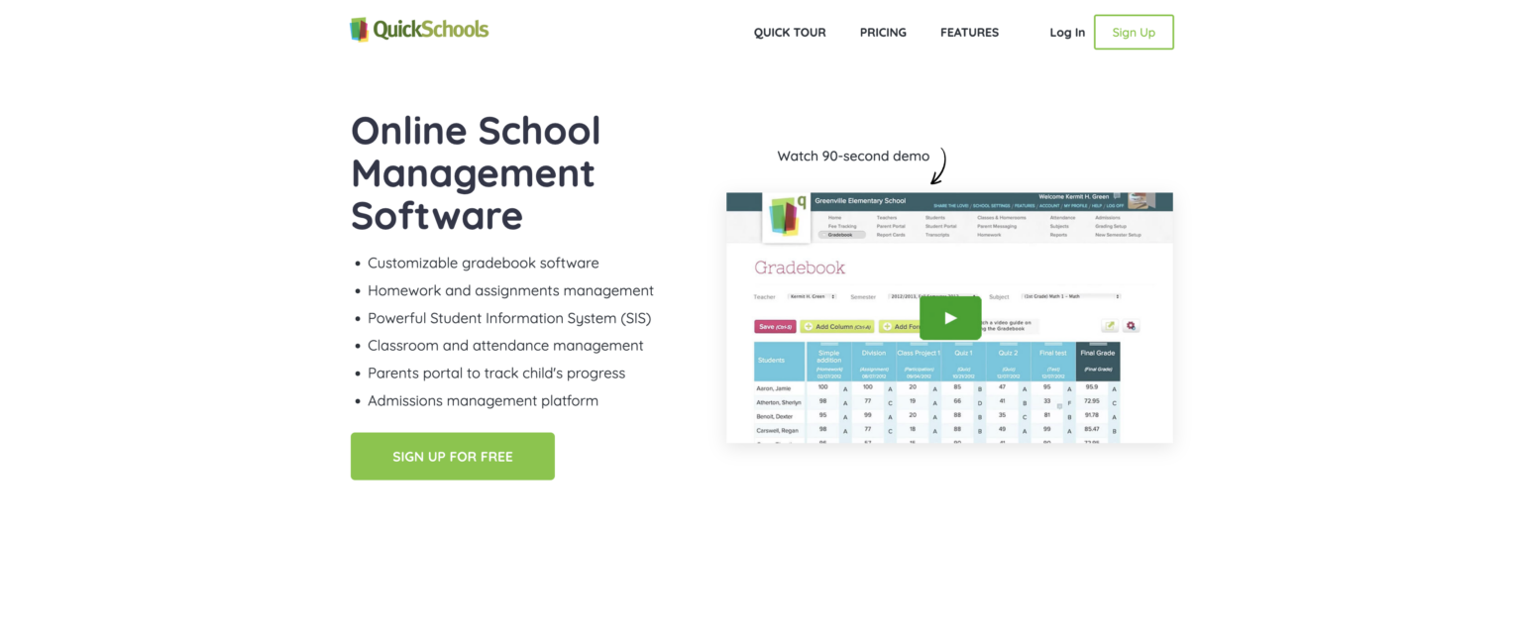This screenshot has height=643, width=1522.
Task: Open the PRICING navigation item
Action: [x=882, y=32]
